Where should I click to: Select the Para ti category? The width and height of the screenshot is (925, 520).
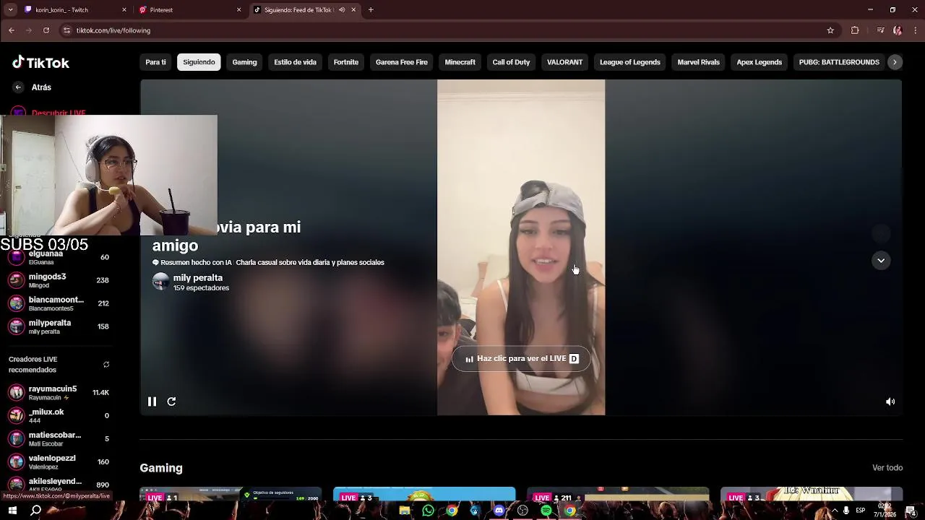point(155,62)
